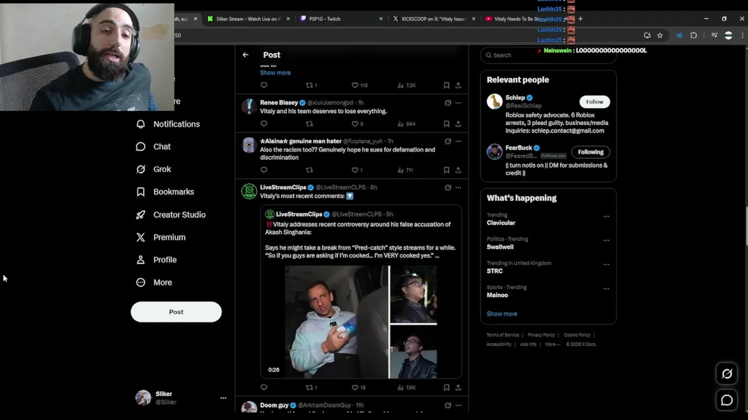Go to Profile in sidebar
Viewport: 748px width, 420px height.
tap(156, 260)
